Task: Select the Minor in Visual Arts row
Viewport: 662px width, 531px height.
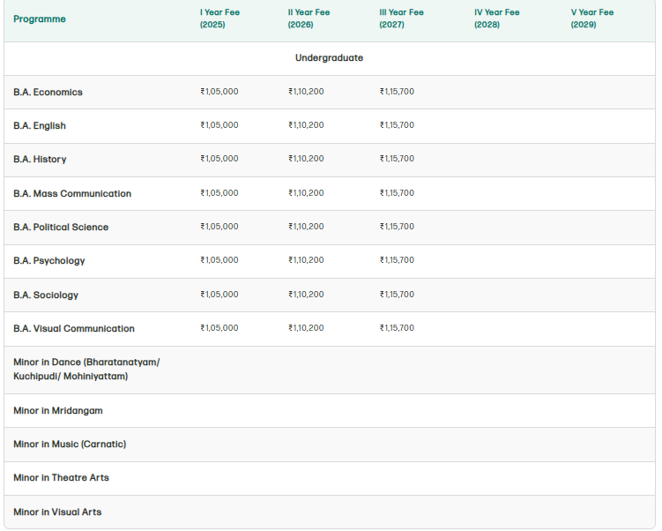Action: (57, 512)
